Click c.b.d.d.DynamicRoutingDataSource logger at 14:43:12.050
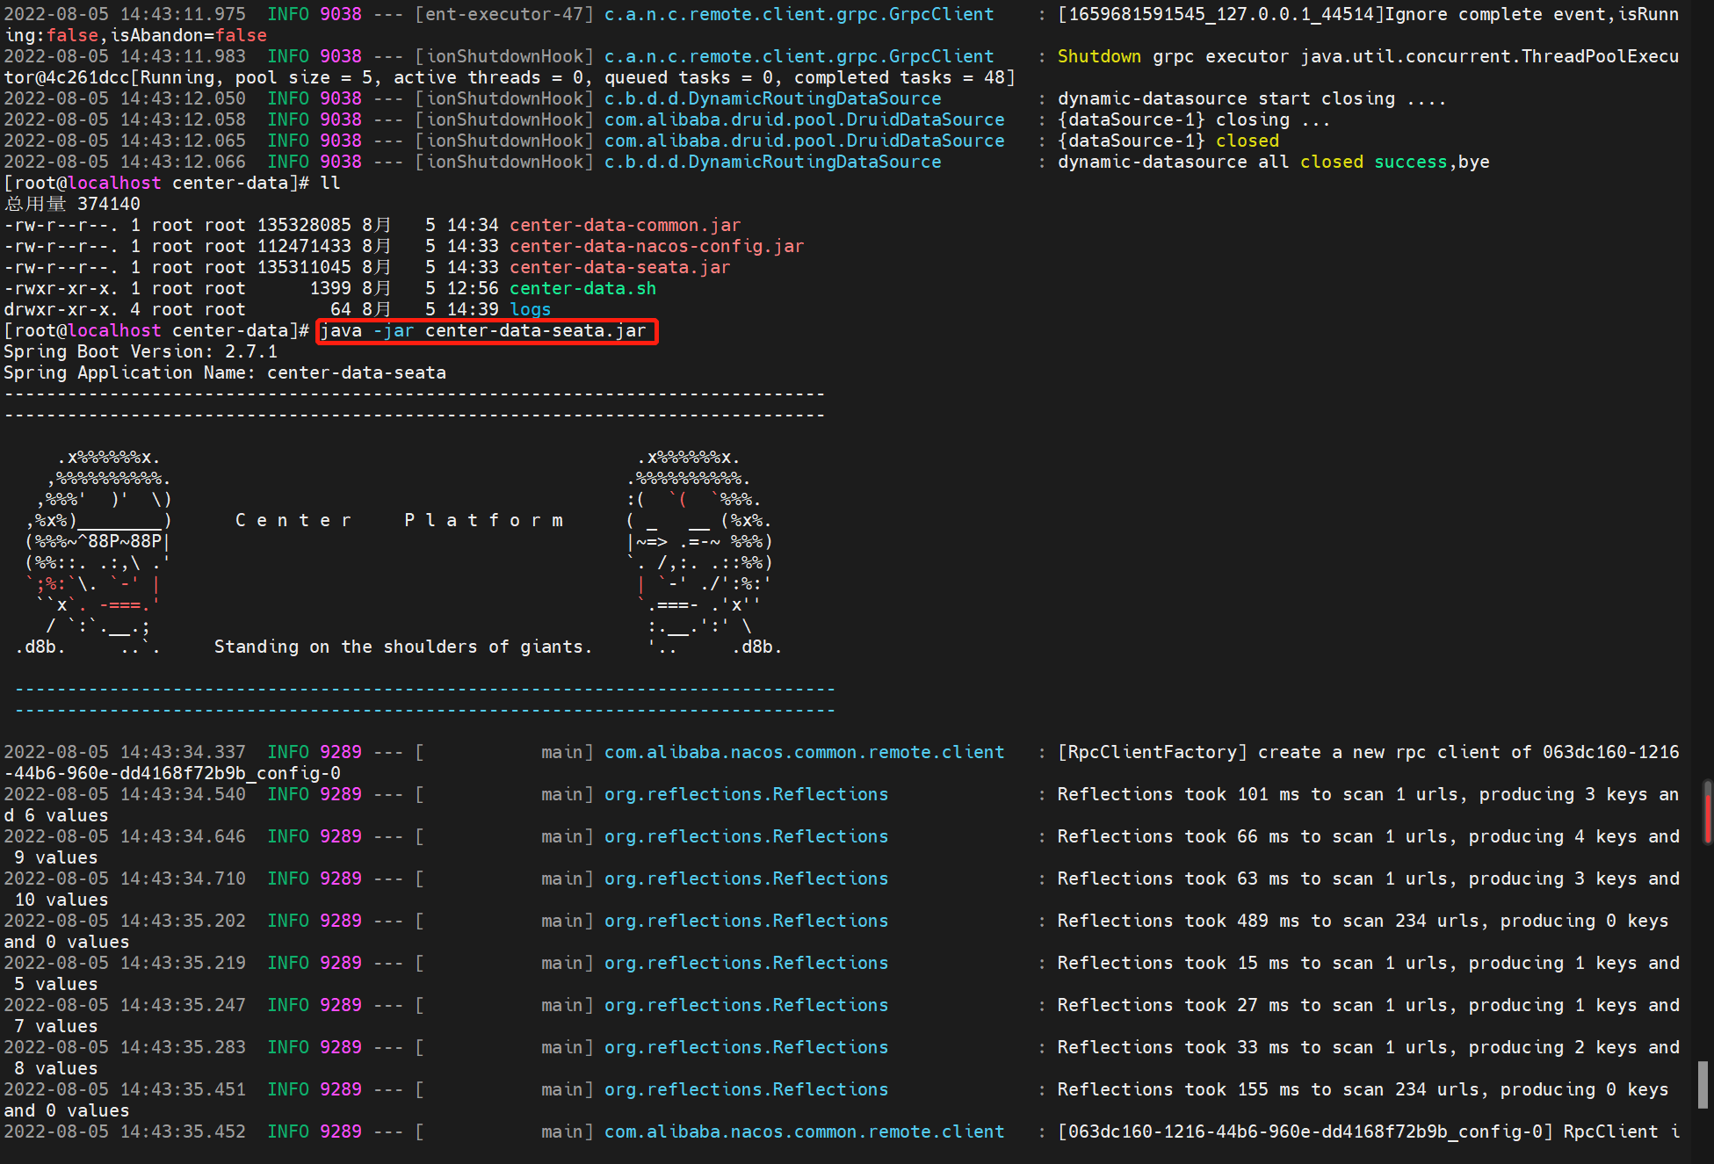This screenshot has height=1164, width=1714. (x=772, y=98)
